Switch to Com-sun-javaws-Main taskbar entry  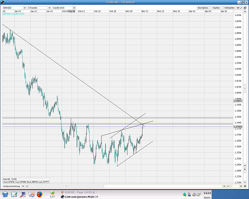pos(80,197)
